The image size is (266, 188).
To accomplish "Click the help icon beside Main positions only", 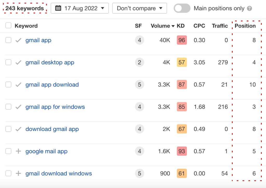I will [x=249, y=9].
